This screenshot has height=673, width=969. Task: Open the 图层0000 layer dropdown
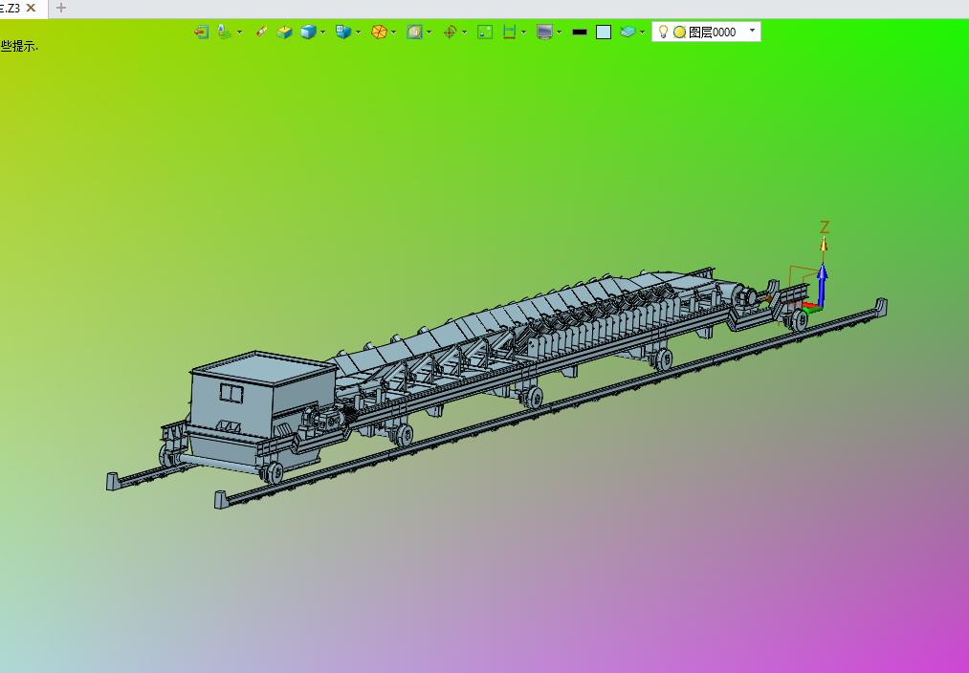coord(752,31)
